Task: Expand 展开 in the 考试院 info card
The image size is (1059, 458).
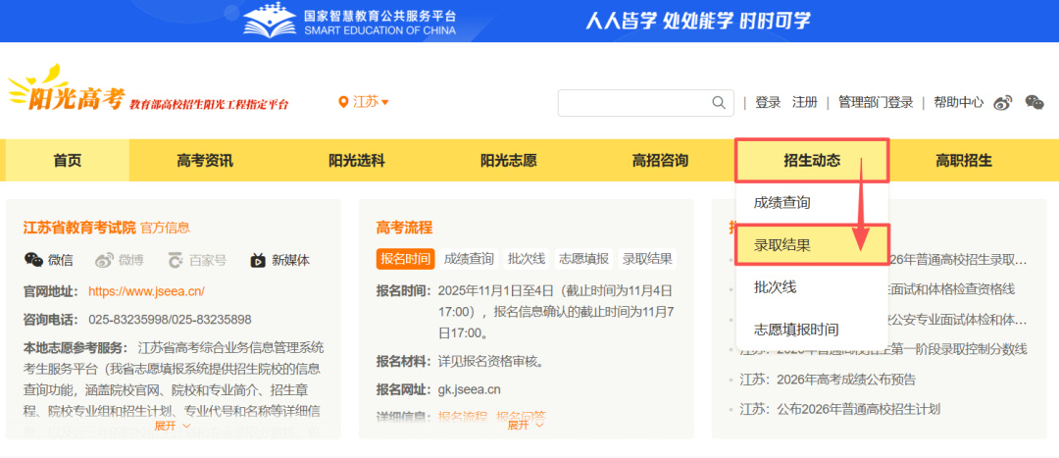Action: tap(173, 426)
